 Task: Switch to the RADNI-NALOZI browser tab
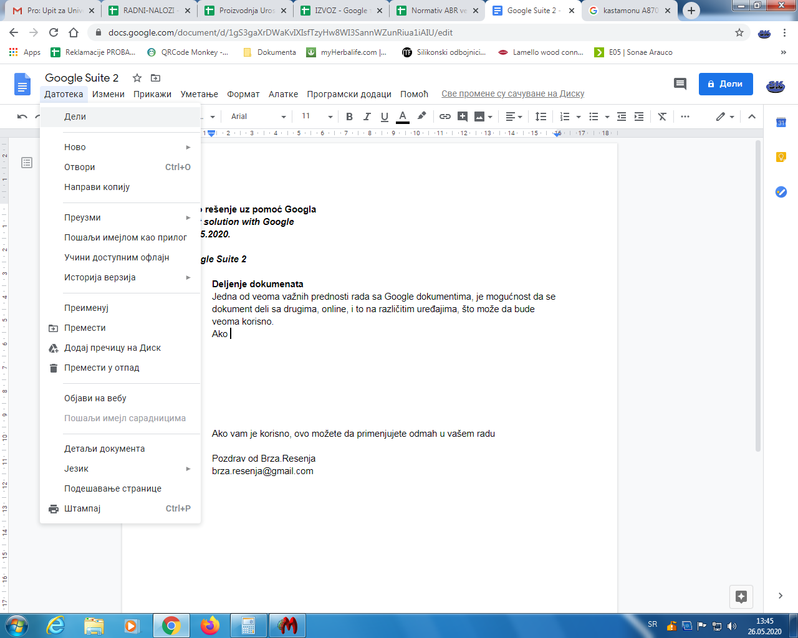pos(150,11)
